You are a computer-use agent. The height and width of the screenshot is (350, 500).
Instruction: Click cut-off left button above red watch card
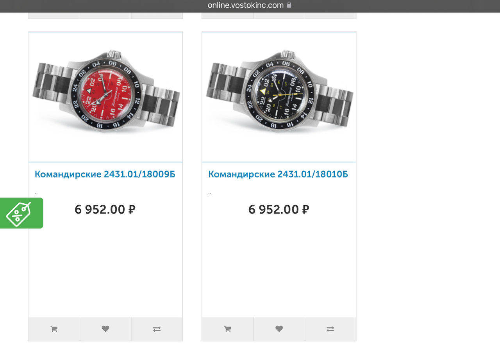click(x=54, y=16)
